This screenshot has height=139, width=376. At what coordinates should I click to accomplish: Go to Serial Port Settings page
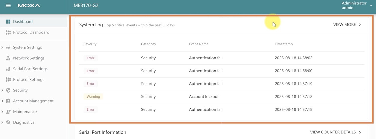coord(30,69)
